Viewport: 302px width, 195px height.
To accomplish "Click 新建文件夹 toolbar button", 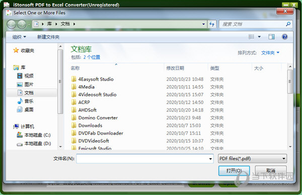I will (48, 37).
